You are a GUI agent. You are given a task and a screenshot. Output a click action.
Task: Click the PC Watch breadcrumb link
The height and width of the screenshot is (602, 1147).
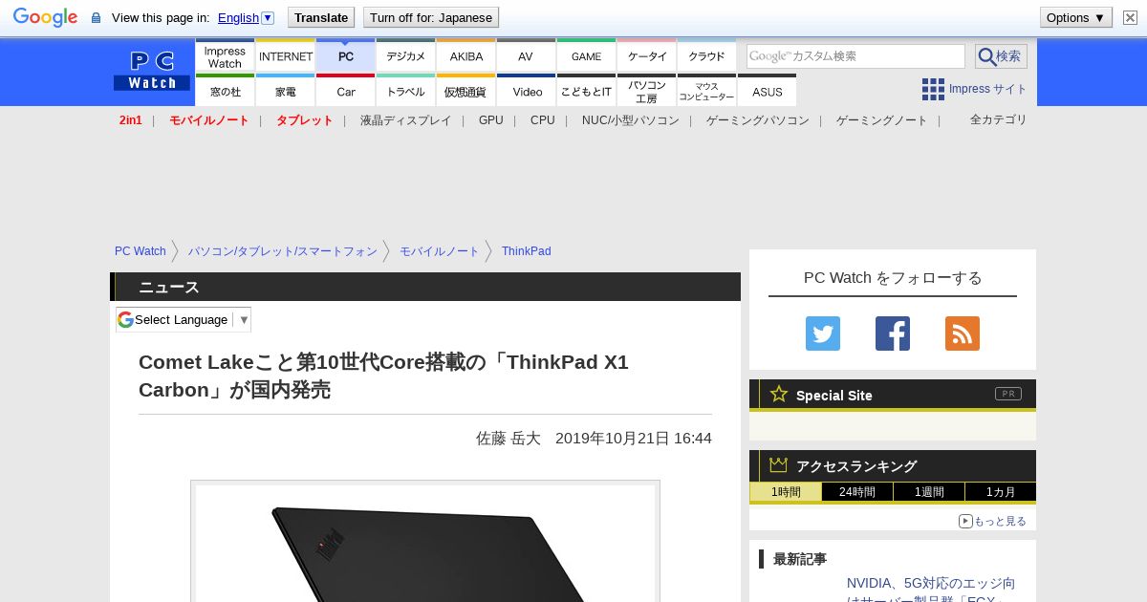click(x=141, y=251)
